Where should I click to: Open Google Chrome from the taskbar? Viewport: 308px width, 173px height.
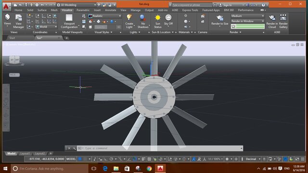click(149, 169)
